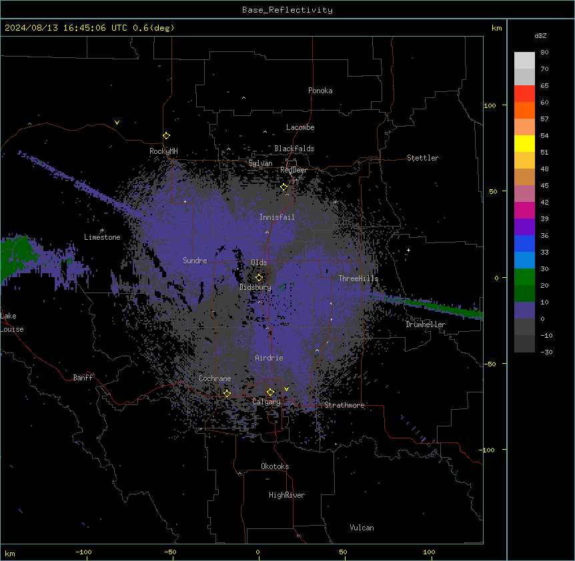Click the Sundre town label
The width and height of the screenshot is (575, 561).
click(195, 261)
